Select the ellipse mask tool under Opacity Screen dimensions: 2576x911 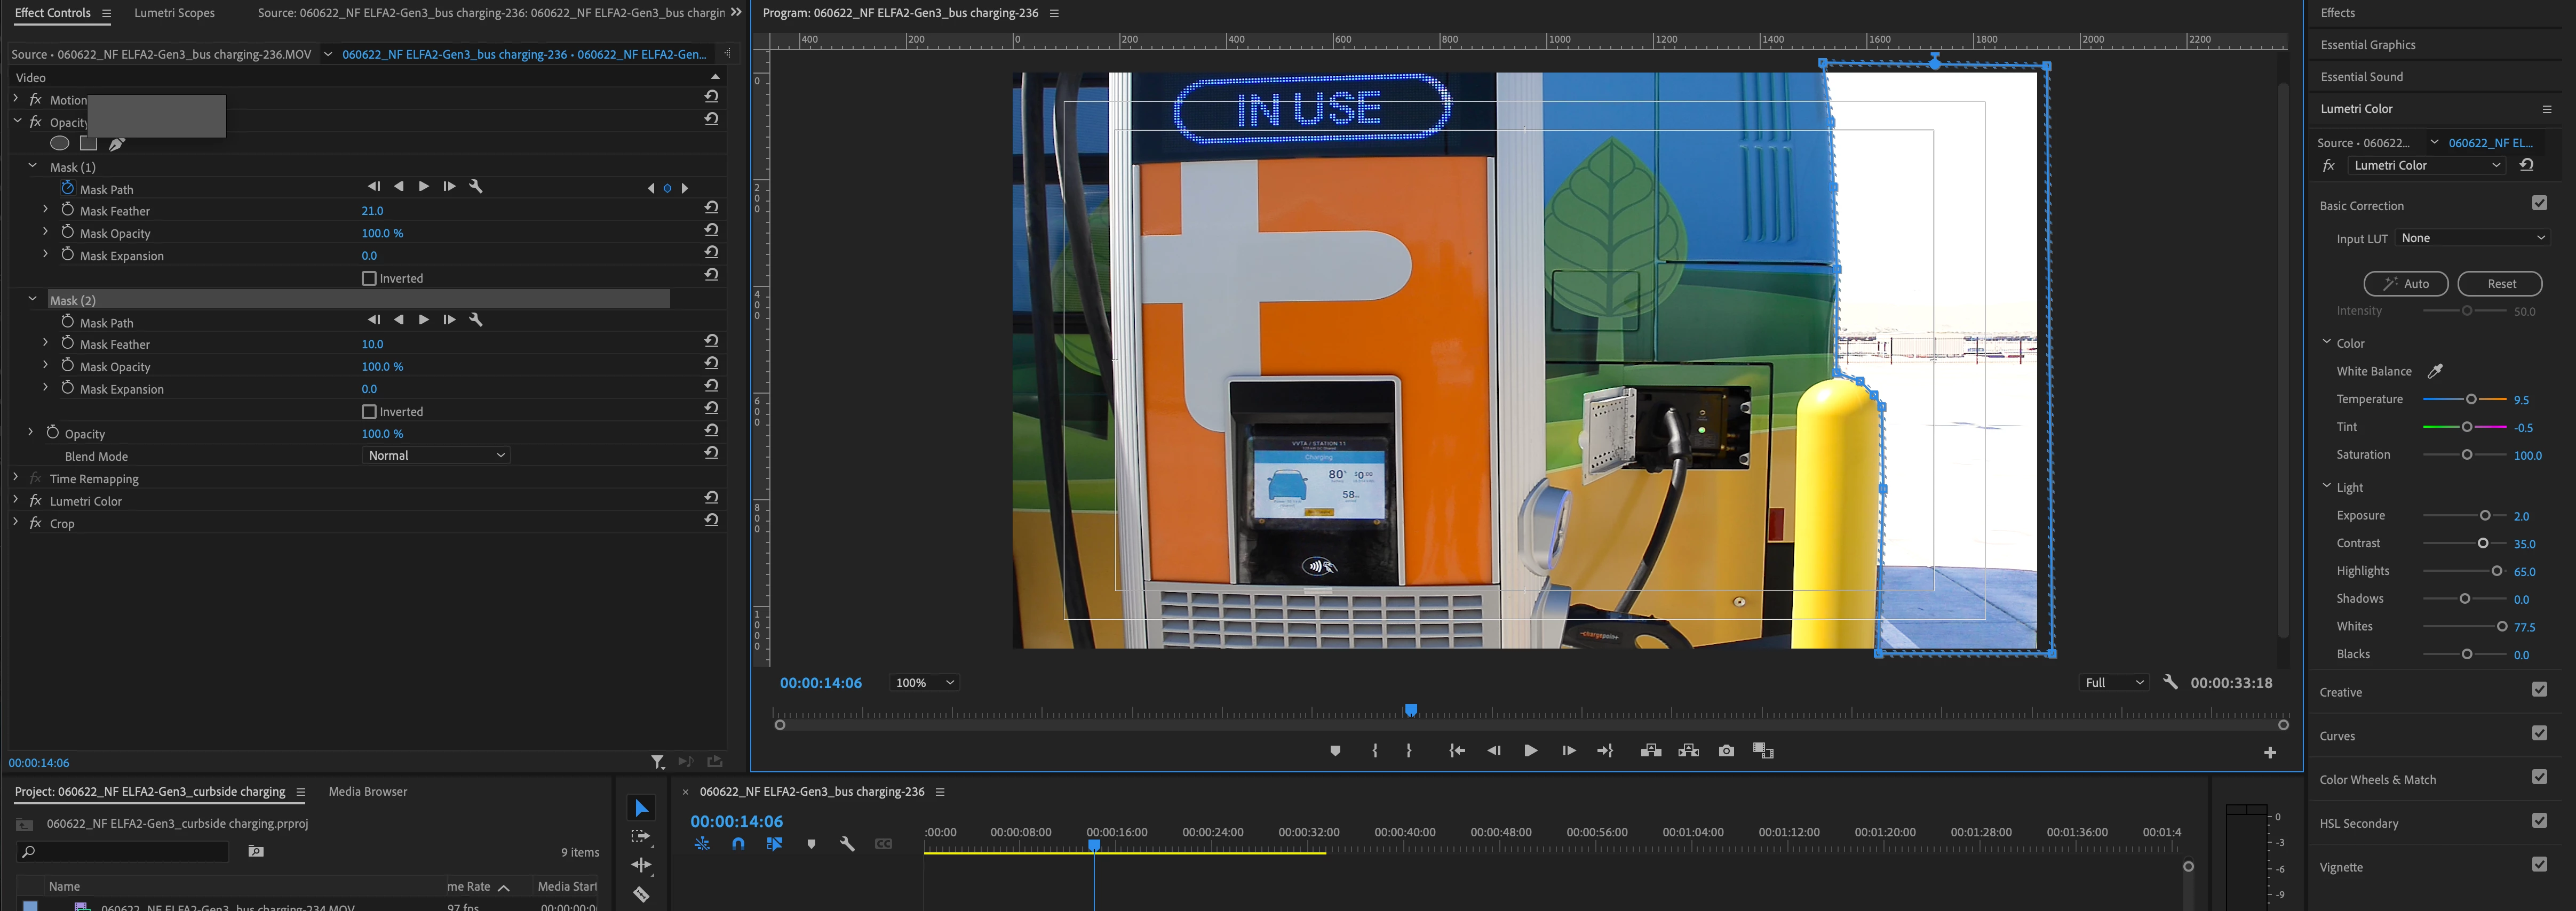[60, 144]
